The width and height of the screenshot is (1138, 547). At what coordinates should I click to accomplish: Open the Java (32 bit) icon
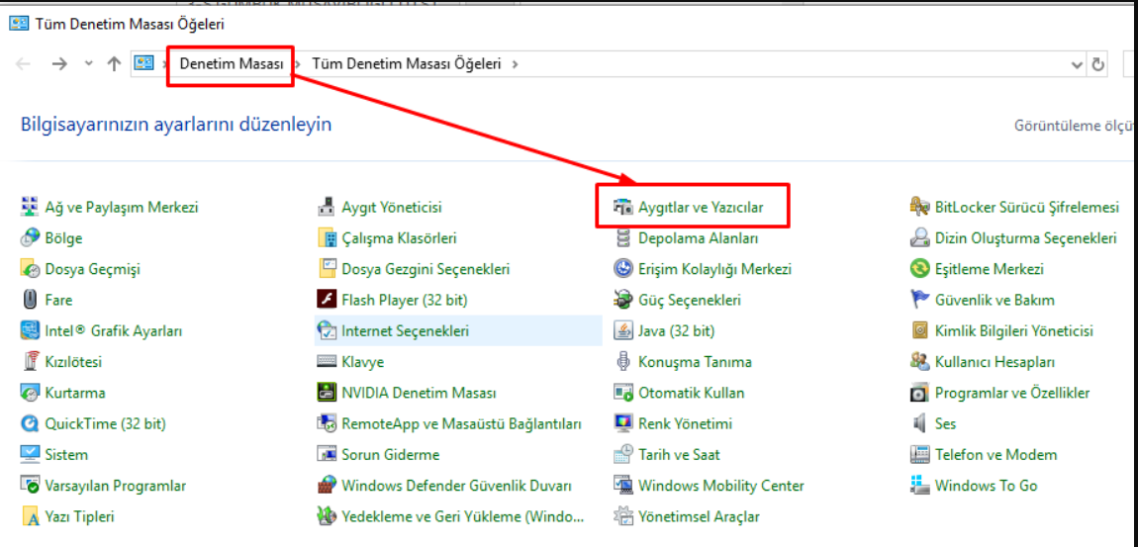click(623, 330)
